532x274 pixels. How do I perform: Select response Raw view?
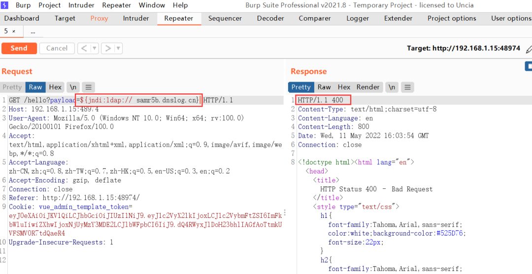tap(324, 87)
